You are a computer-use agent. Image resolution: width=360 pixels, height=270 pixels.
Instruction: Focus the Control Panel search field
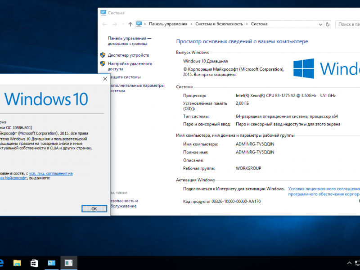coord(348,24)
